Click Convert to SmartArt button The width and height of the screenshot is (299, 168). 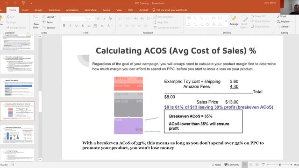coord(167,28)
